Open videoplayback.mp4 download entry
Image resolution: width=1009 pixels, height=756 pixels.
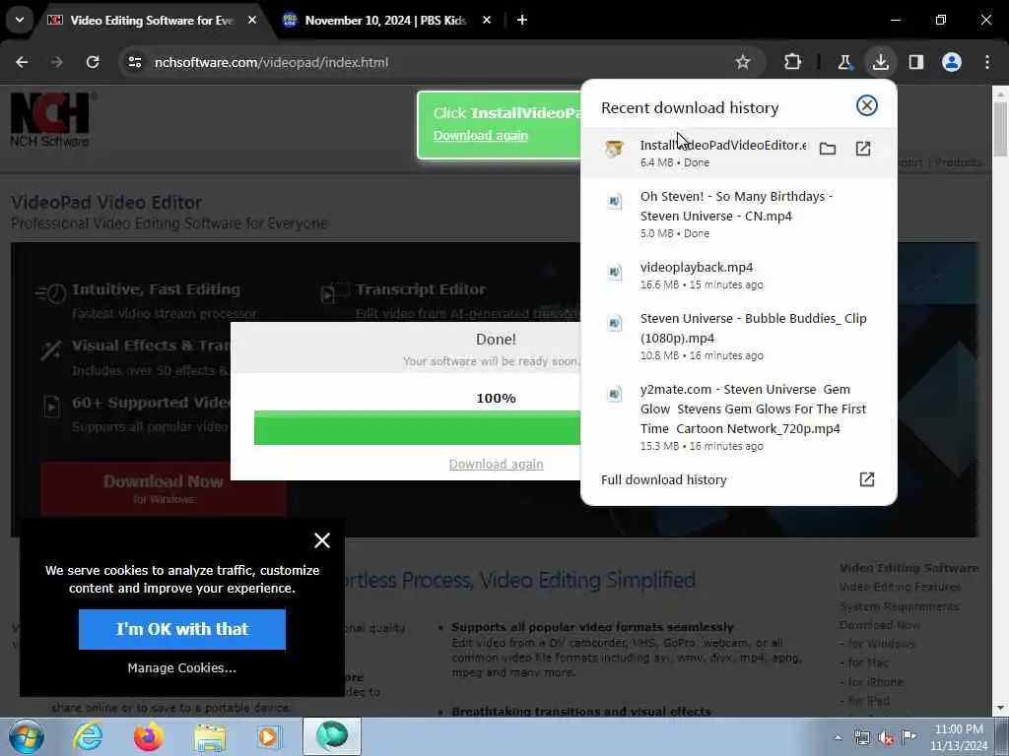pos(738,275)
